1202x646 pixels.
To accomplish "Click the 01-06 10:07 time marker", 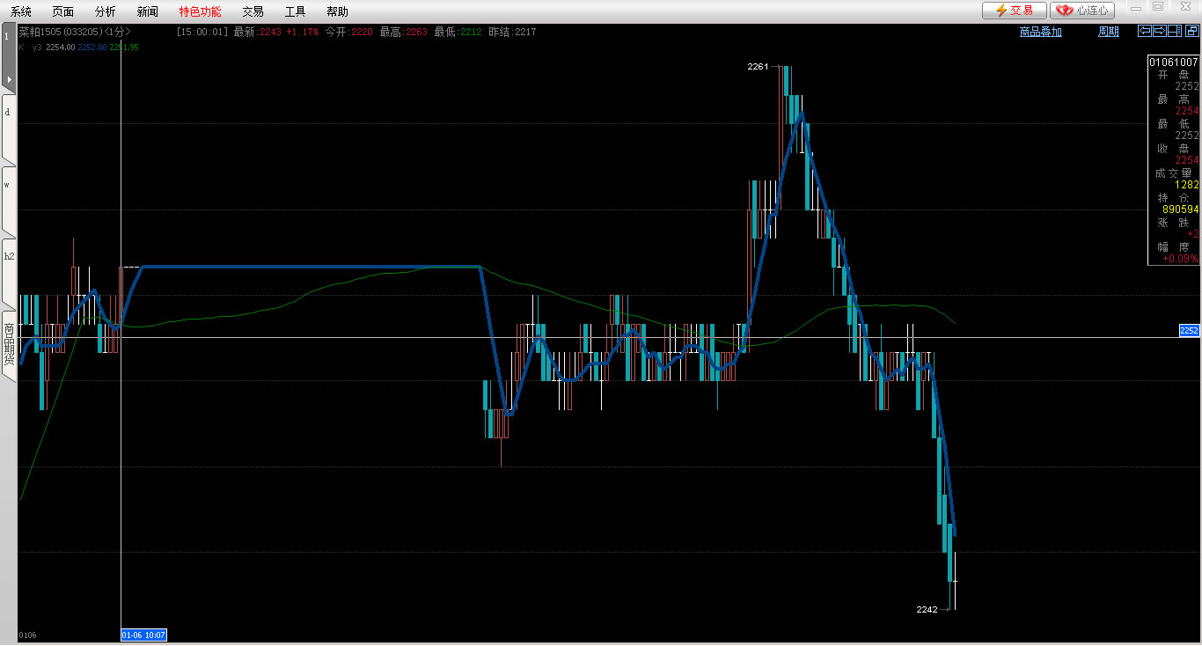I will (x=143, y=635).
